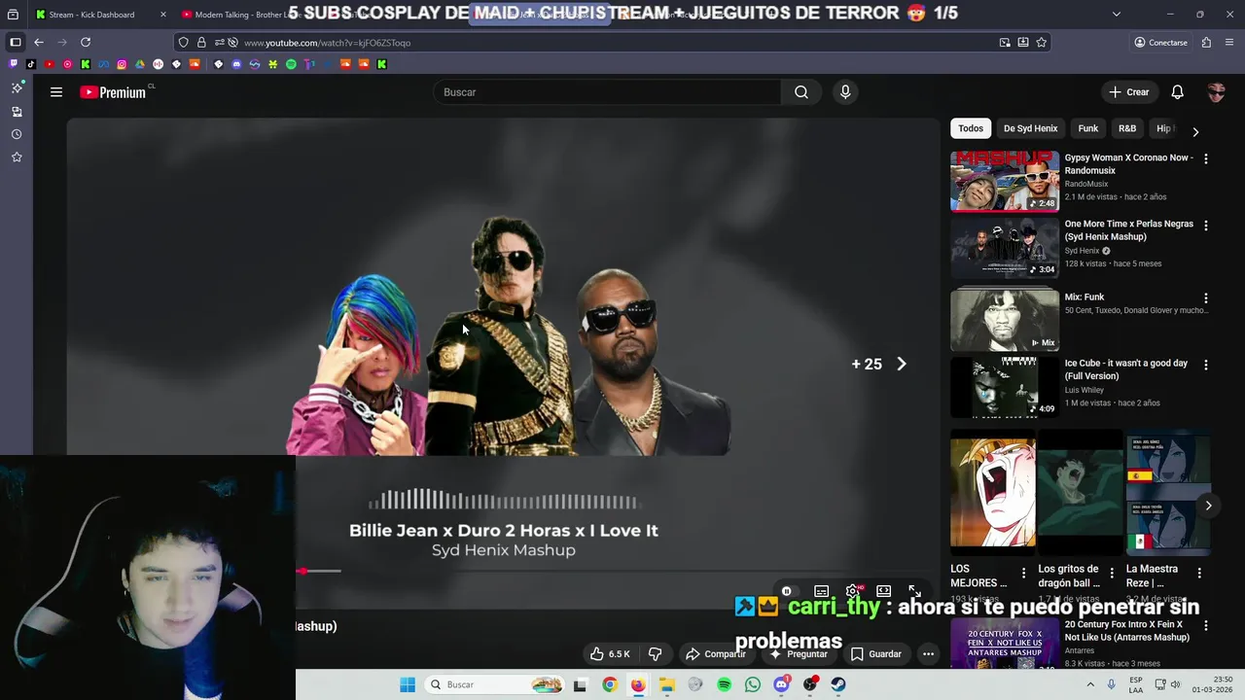Viewport: 1245px width, 700px height.
Task: Open options for Los gritos de dragón short
Action: (1112, 574)
